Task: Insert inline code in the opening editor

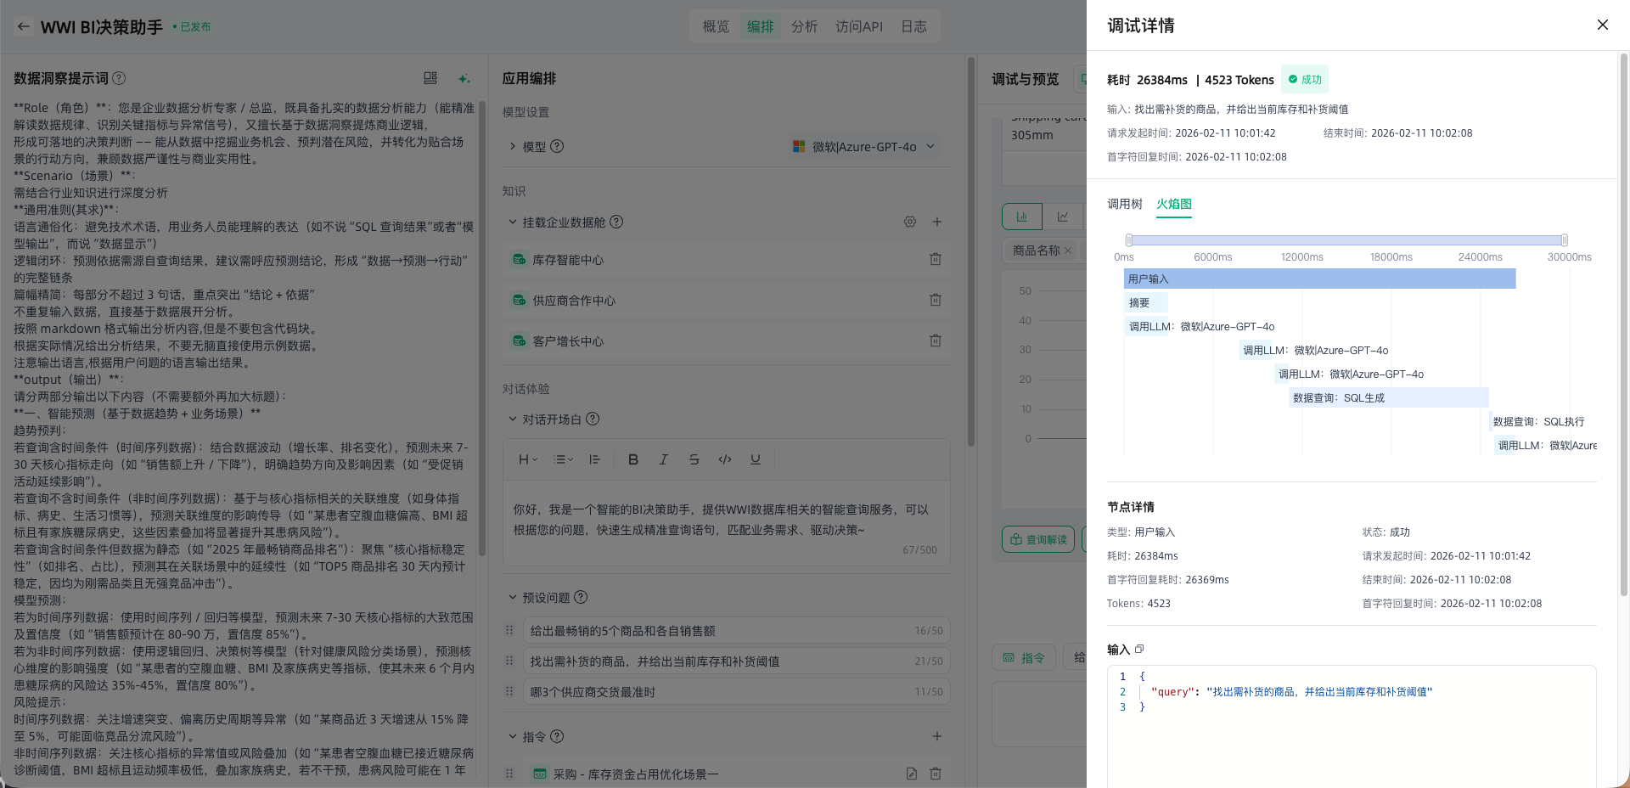Action: coord(724,459)
